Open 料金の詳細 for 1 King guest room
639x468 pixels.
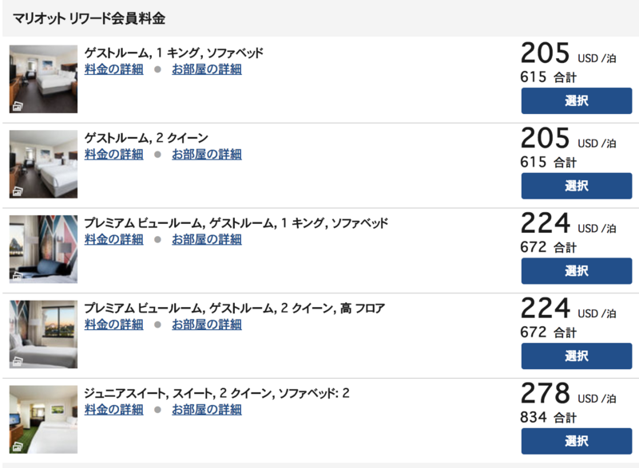(x=113, y=69)
